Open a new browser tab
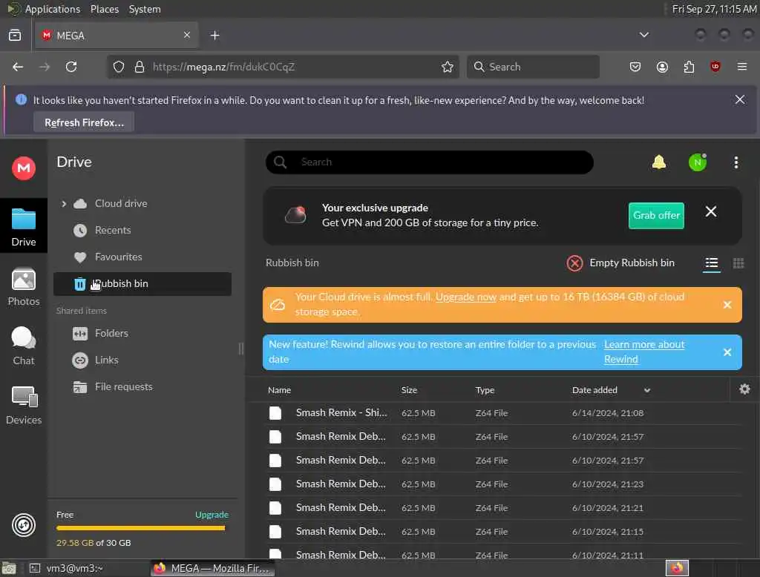This screenshot has width=760, height=577. 214,36
